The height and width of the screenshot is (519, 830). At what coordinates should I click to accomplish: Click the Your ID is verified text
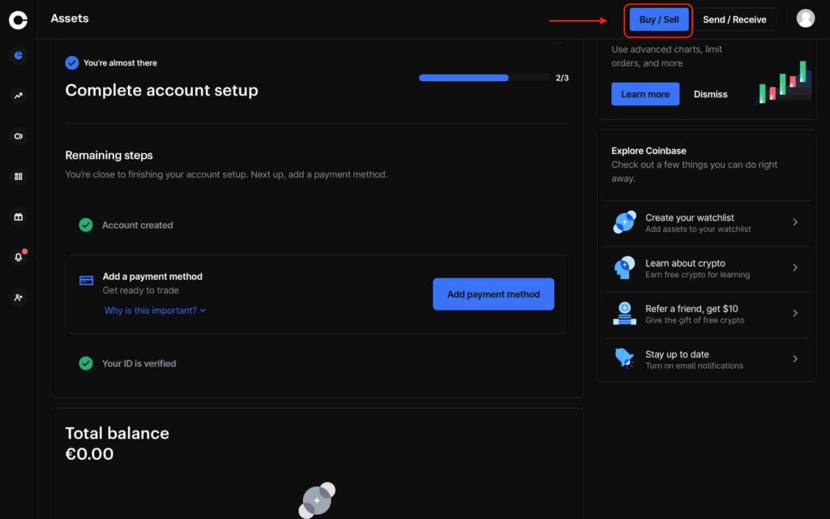pos(139,363)
